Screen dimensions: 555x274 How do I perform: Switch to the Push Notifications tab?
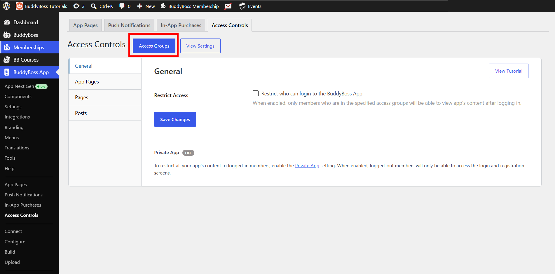coord(129,25)
